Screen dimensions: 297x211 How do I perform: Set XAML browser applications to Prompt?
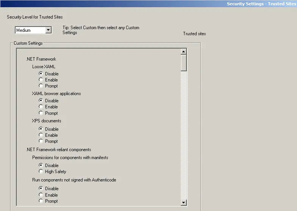coord(41,113)
